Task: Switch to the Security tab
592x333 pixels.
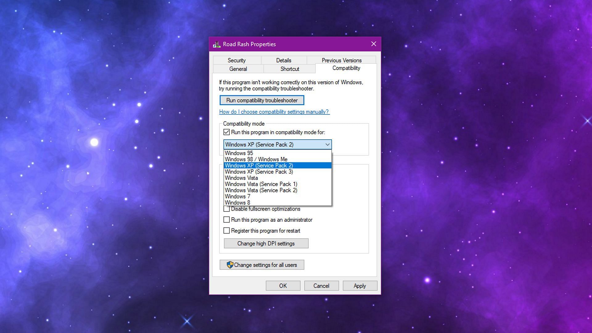Action: tap(236, 60)
